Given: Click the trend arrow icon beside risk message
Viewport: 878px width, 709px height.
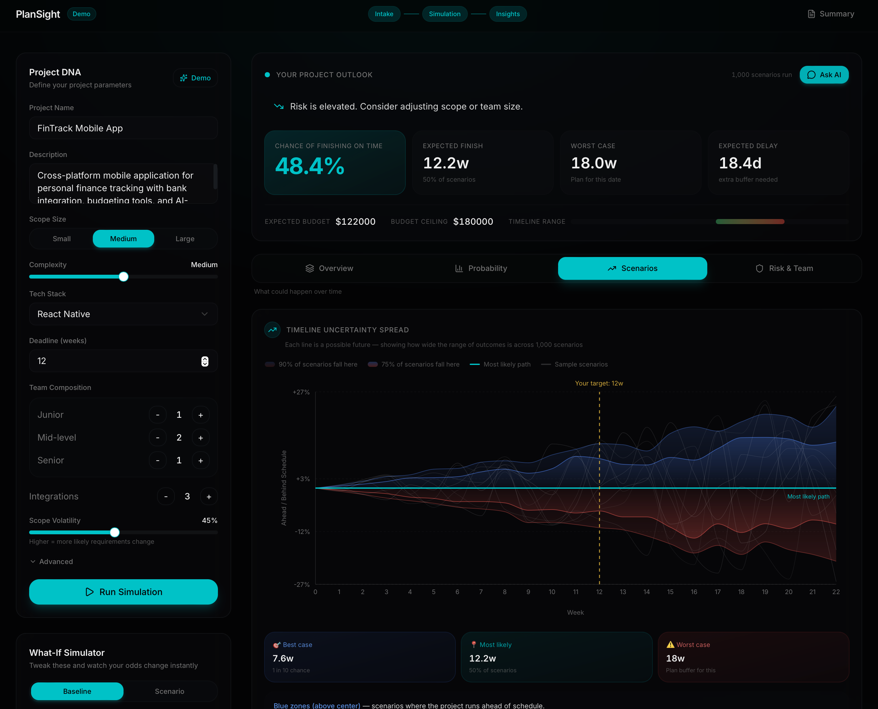Looking at the screenshot, I should [x=279, y=107].
